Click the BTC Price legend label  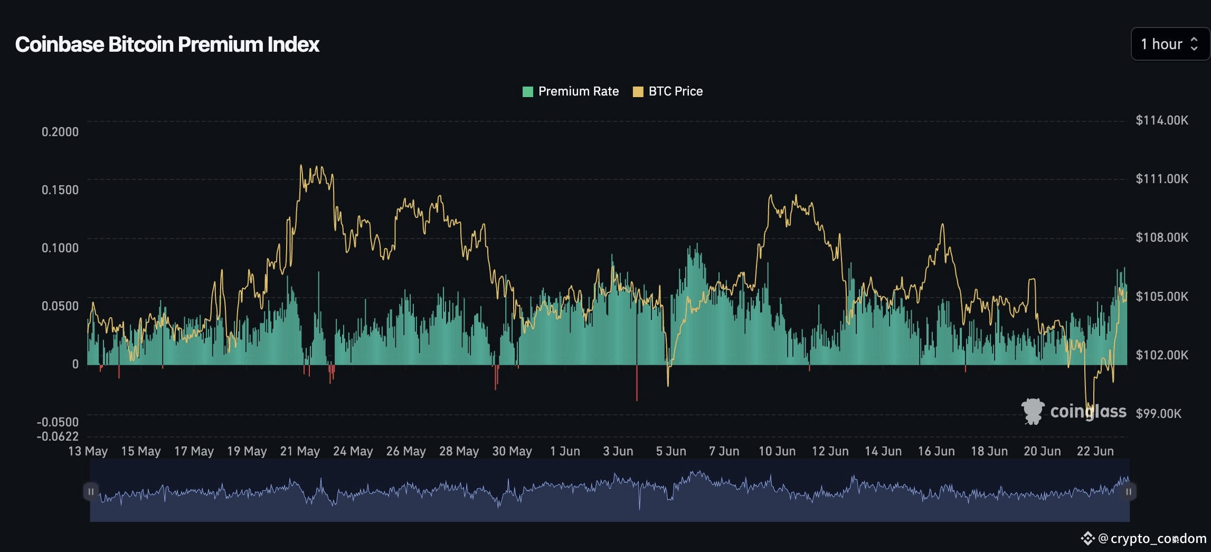pyautogui.click(x=676, y=91)
